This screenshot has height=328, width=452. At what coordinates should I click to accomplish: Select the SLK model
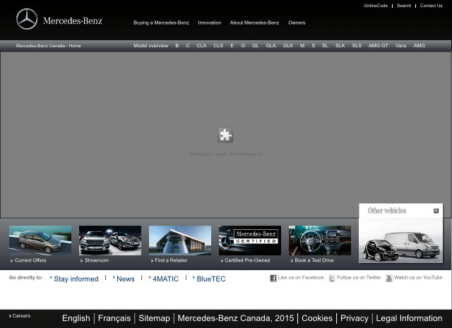click(x=340, y=46)
